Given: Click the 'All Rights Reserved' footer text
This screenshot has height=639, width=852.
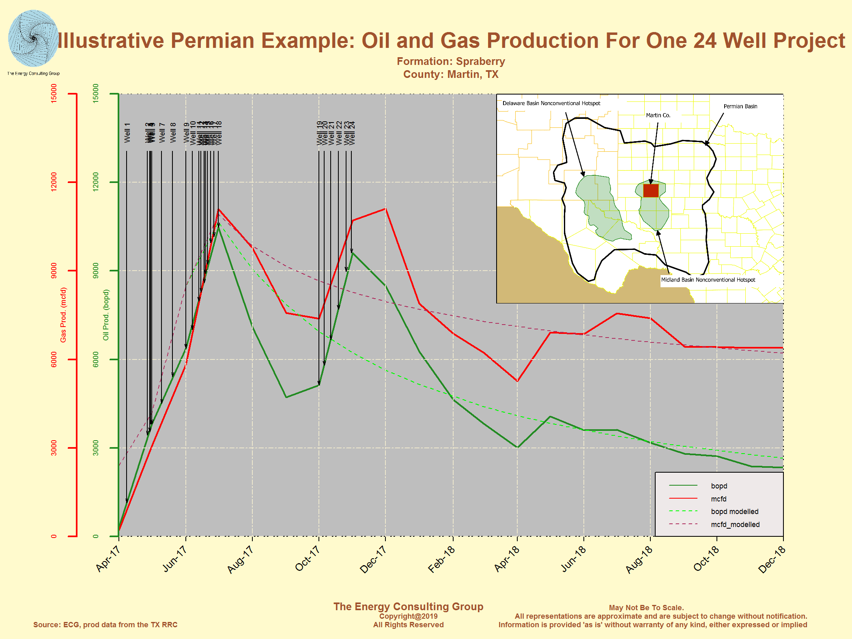Looking at the screenshot, I should point(408,624).
